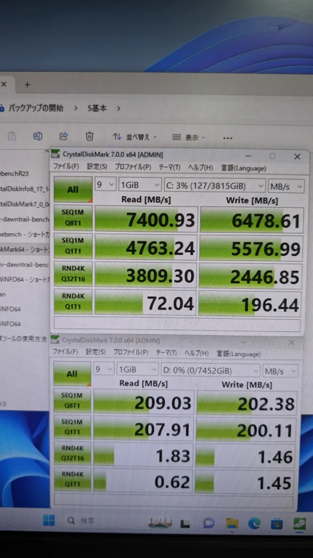Open 言語(Language) menu in C: drive window
This screenshot has height=558, width=313.
(x=243, y=168)
